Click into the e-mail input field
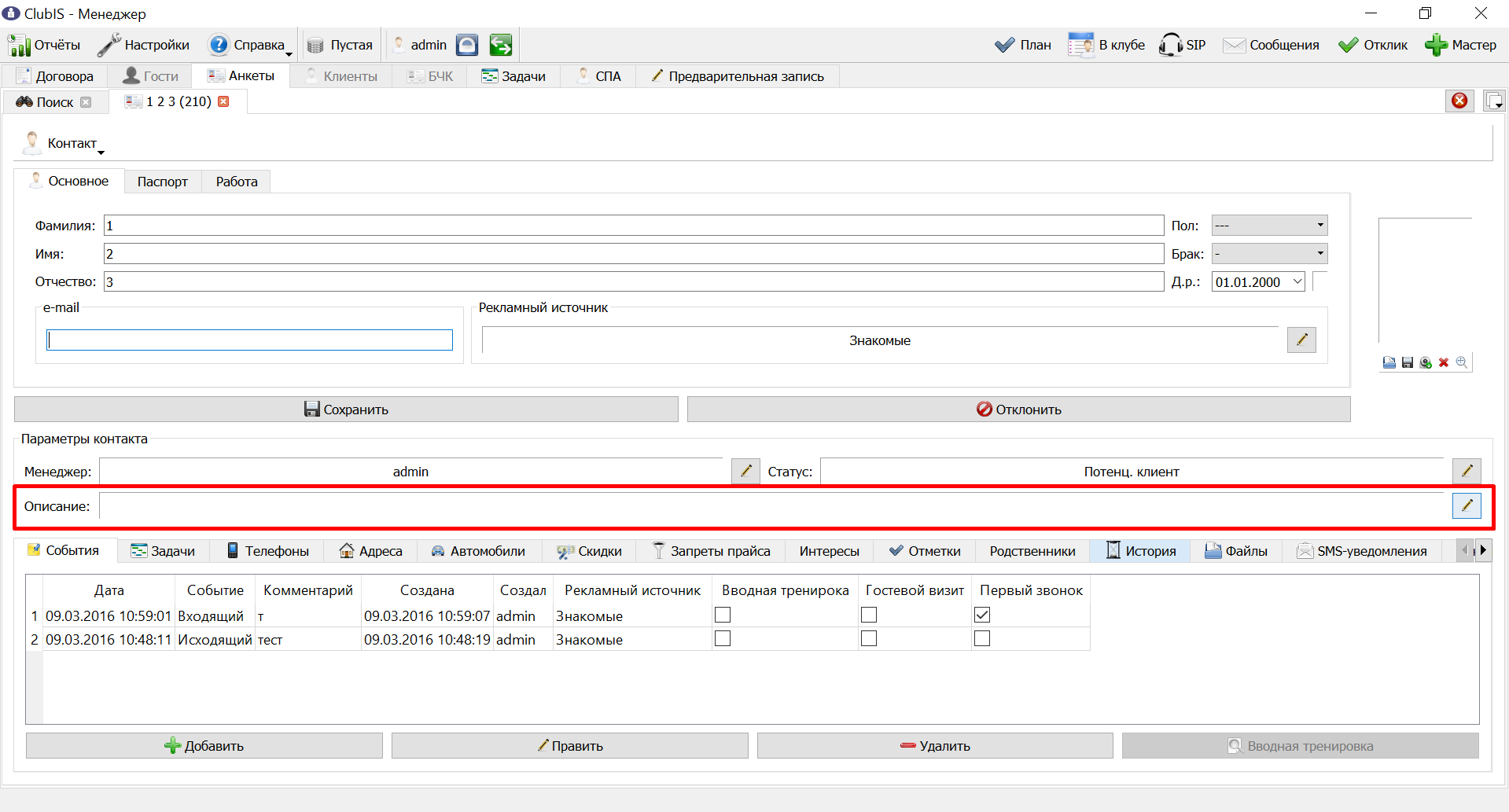Screen dimensions: 1509x812 pos(249,340)
